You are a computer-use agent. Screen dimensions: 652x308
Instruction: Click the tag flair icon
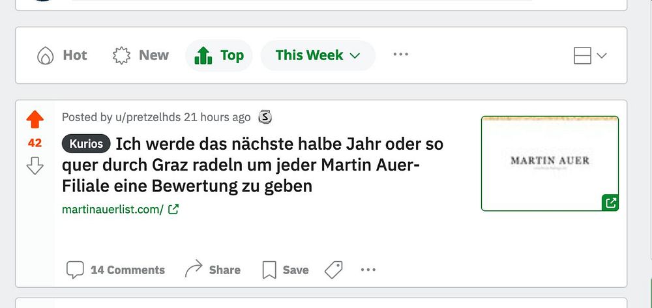pos(334,270)
